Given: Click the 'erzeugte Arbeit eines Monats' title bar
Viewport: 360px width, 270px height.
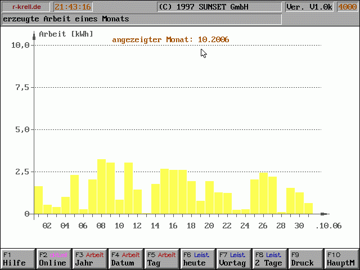Looking at the screenshot, I should (x=142, y=19).
